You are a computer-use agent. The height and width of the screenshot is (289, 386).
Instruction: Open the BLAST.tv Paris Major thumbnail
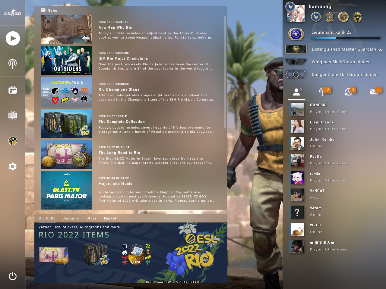66,190
